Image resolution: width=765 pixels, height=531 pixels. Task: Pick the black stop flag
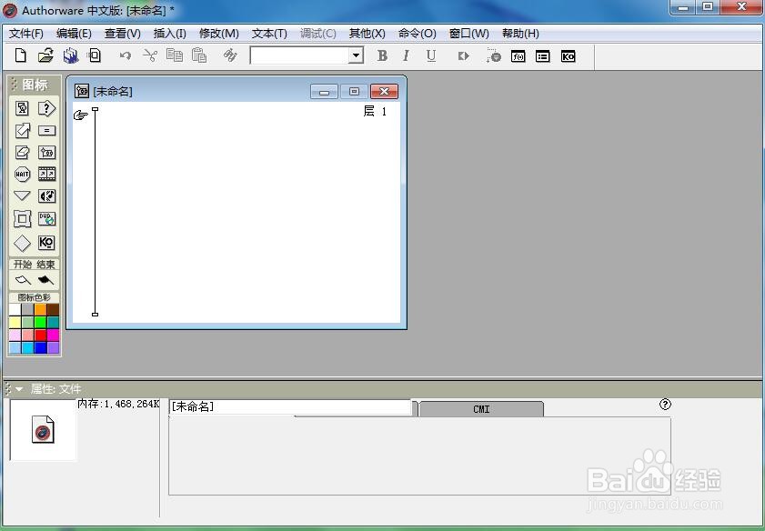[x=45, y=280]
